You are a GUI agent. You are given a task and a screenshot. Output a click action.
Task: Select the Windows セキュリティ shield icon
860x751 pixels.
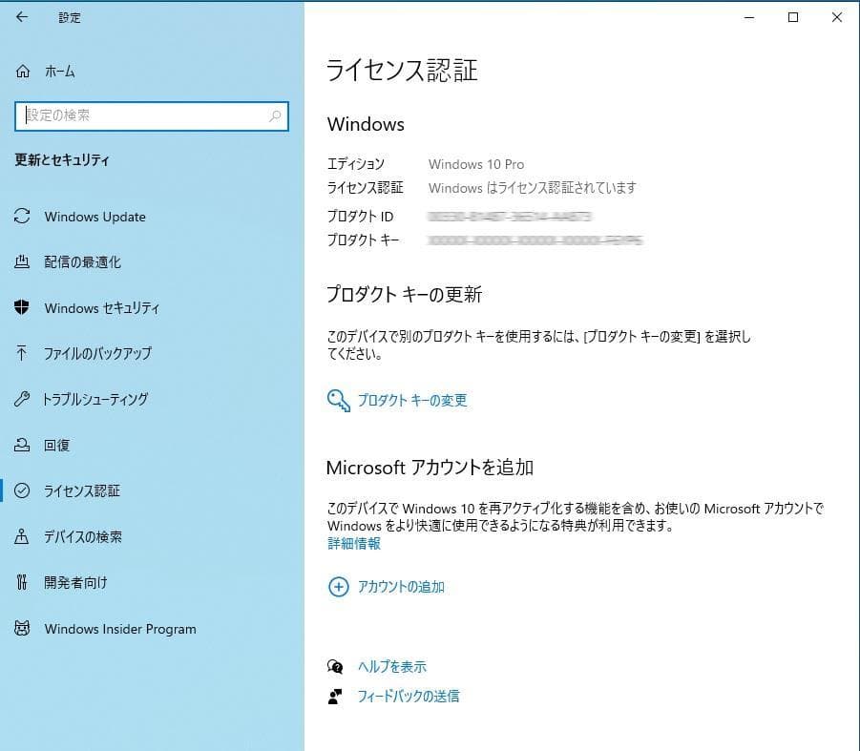22,307
